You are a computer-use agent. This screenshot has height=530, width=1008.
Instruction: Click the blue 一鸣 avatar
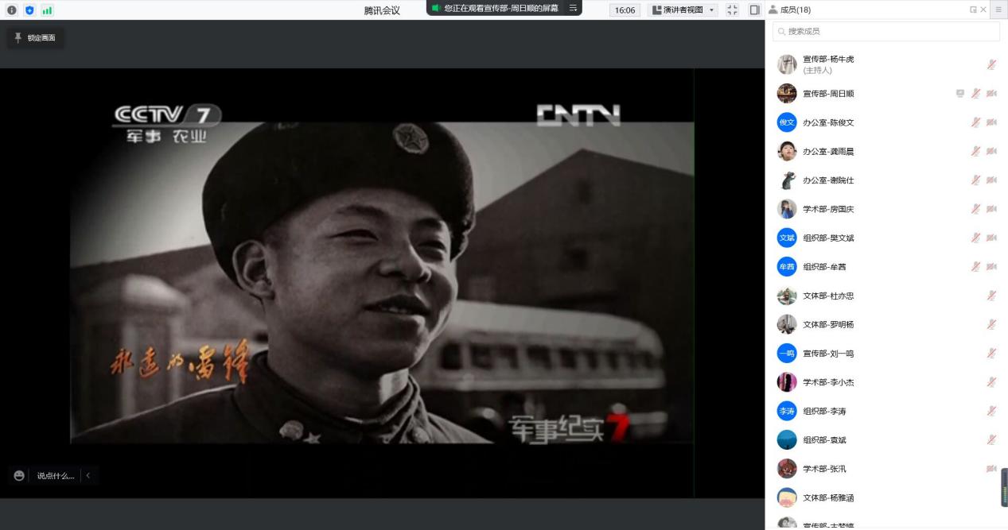[x=787, y=353]
